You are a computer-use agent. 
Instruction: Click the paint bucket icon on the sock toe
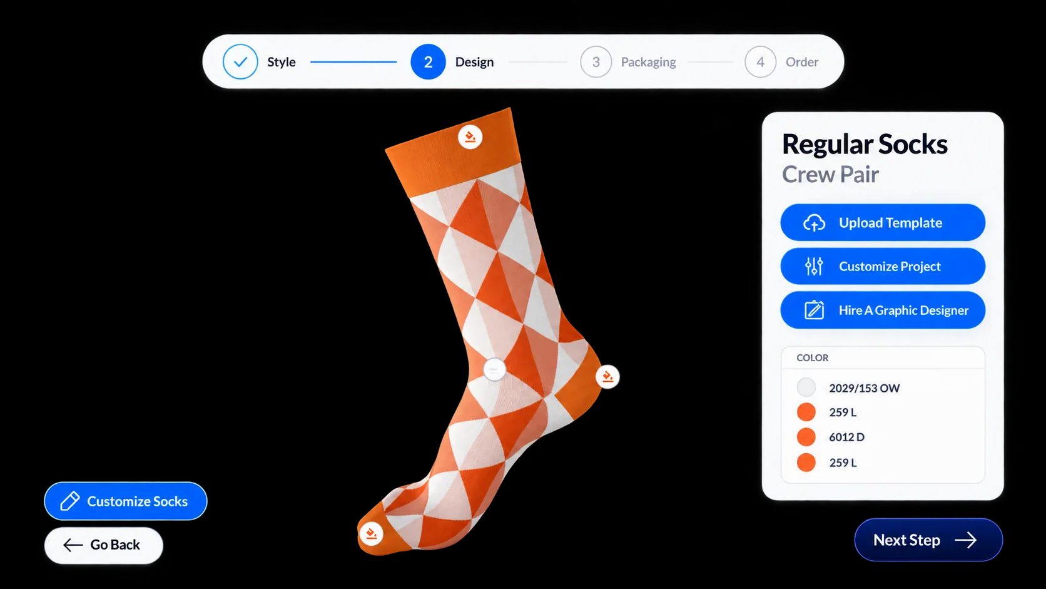pos(371,534)
